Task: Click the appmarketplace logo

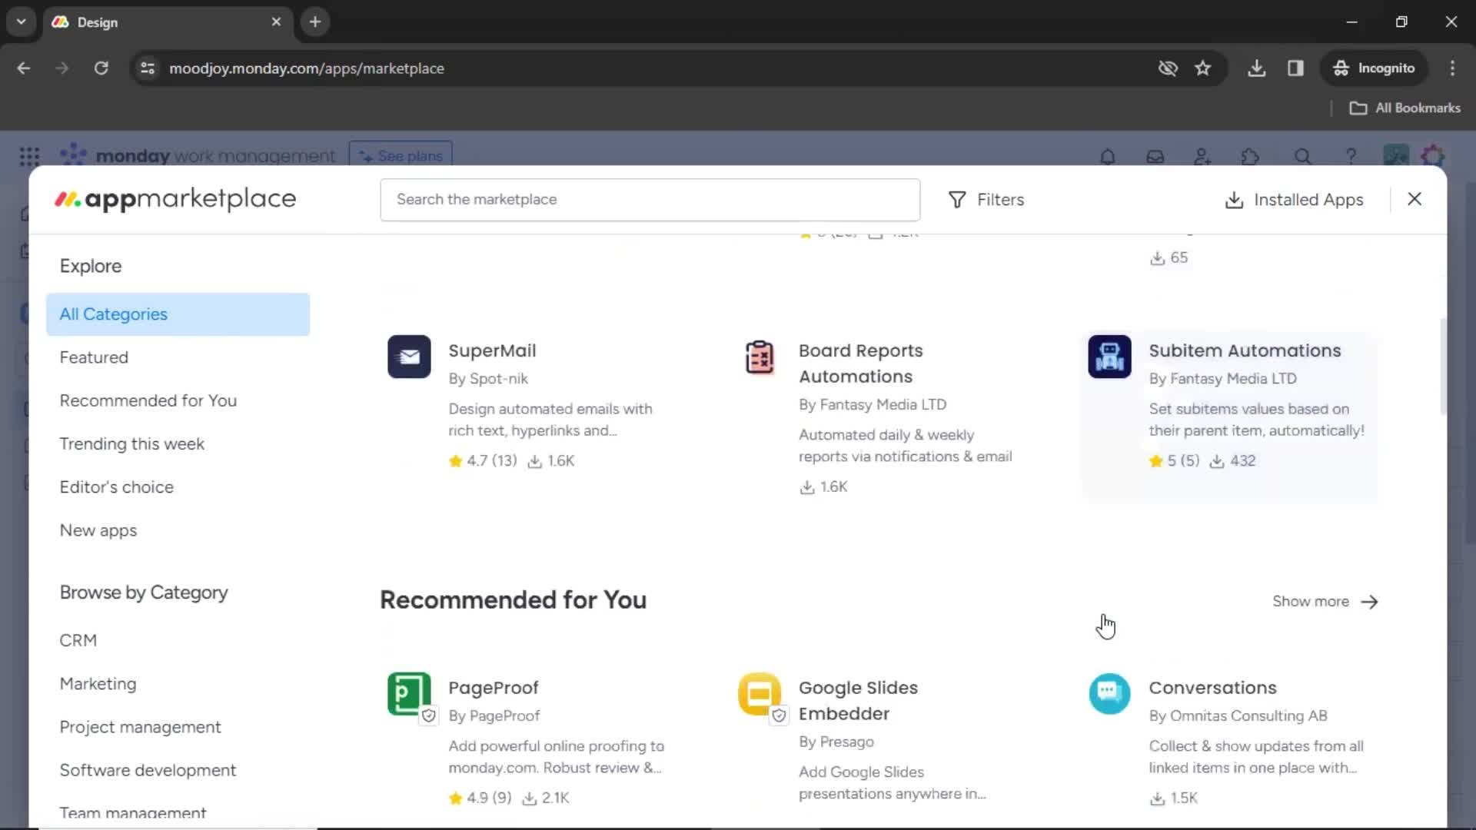Action: [175, 199]
